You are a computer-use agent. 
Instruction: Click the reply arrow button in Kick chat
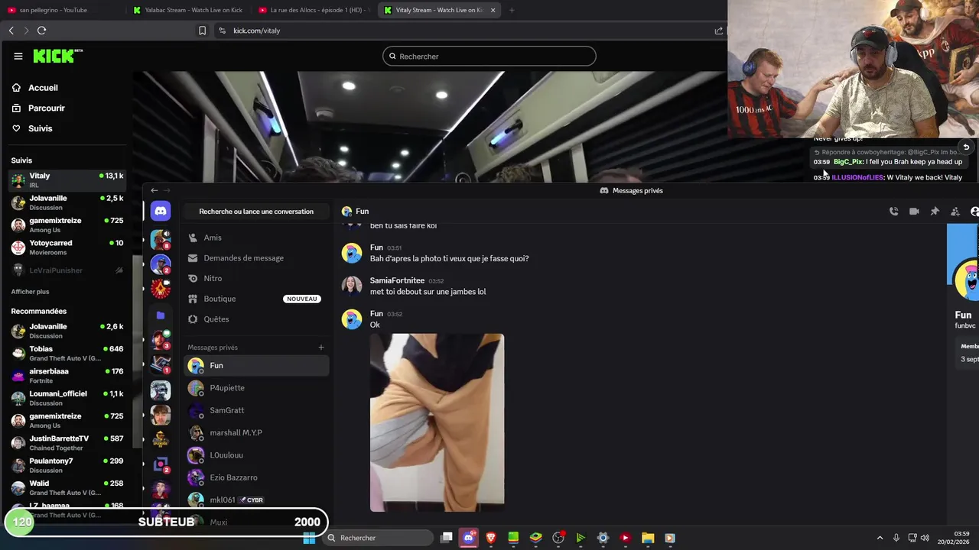pos(966,147)
